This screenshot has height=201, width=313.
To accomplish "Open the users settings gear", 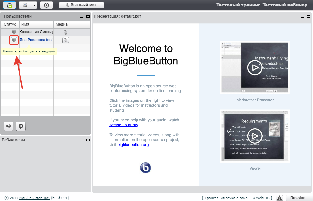I will coord(21,126).
